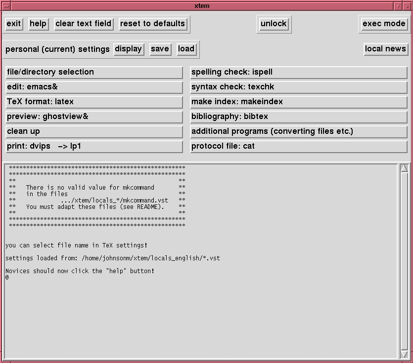This screenshot has width=413, height=363.
Task: Toggle the unlock button
Action: [x=274, y=24]
